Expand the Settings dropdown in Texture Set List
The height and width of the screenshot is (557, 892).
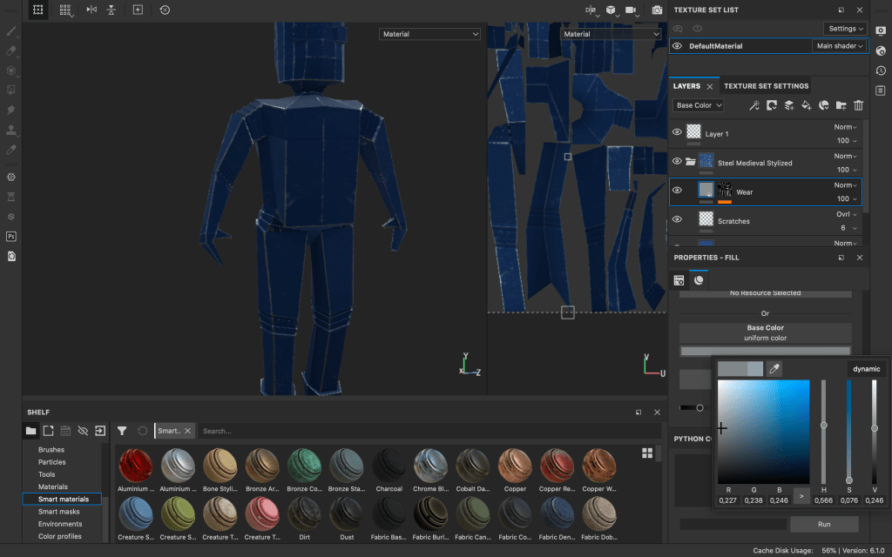pyautogui.click(x=846, y=29)
